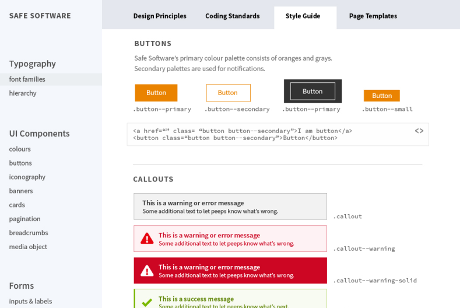The image size is (460, 308).
Task: Click the CALLOUTS section heading
Action: click(x=153, y=180)
